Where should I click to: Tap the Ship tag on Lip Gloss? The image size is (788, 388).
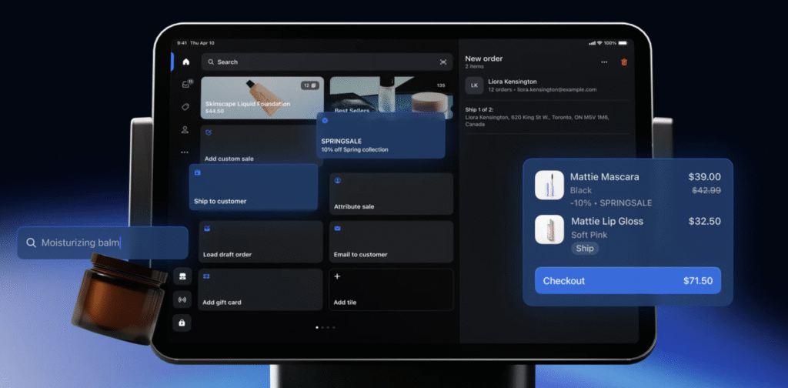(585, 249)
